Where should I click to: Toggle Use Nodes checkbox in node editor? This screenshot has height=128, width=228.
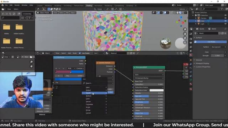click(80, 53)
